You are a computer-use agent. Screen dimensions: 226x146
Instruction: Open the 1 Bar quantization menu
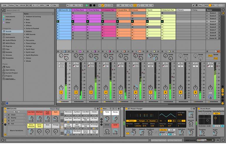click(55, 5)
